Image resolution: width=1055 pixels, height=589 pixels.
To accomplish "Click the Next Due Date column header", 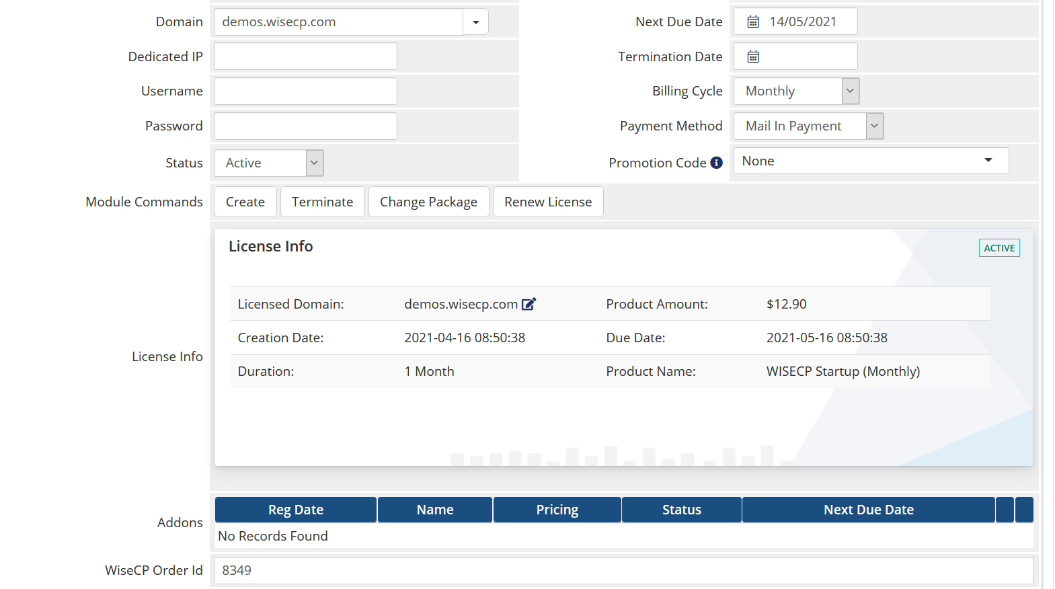I will 869,510.
